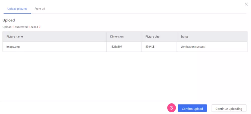Viewport: 251px width, 114px height.
Task: Click the 1525x597 dimension cell
Action: point(116,47)
